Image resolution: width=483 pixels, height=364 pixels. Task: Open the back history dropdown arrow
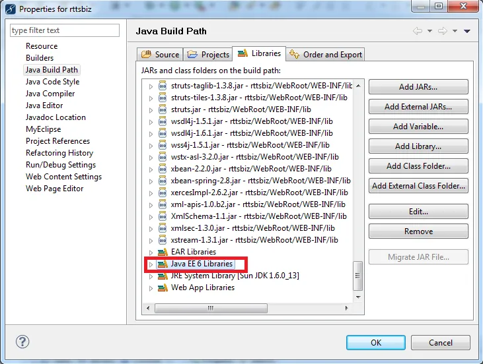tap(429, 31)
